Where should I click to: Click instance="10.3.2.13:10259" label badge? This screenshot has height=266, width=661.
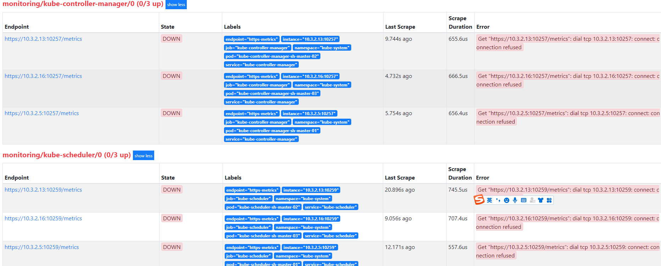[311, 190]
